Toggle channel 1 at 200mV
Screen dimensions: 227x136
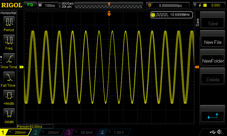coord(16,132)
